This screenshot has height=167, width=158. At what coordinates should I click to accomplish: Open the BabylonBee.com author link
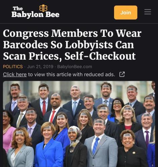[74, 67]
